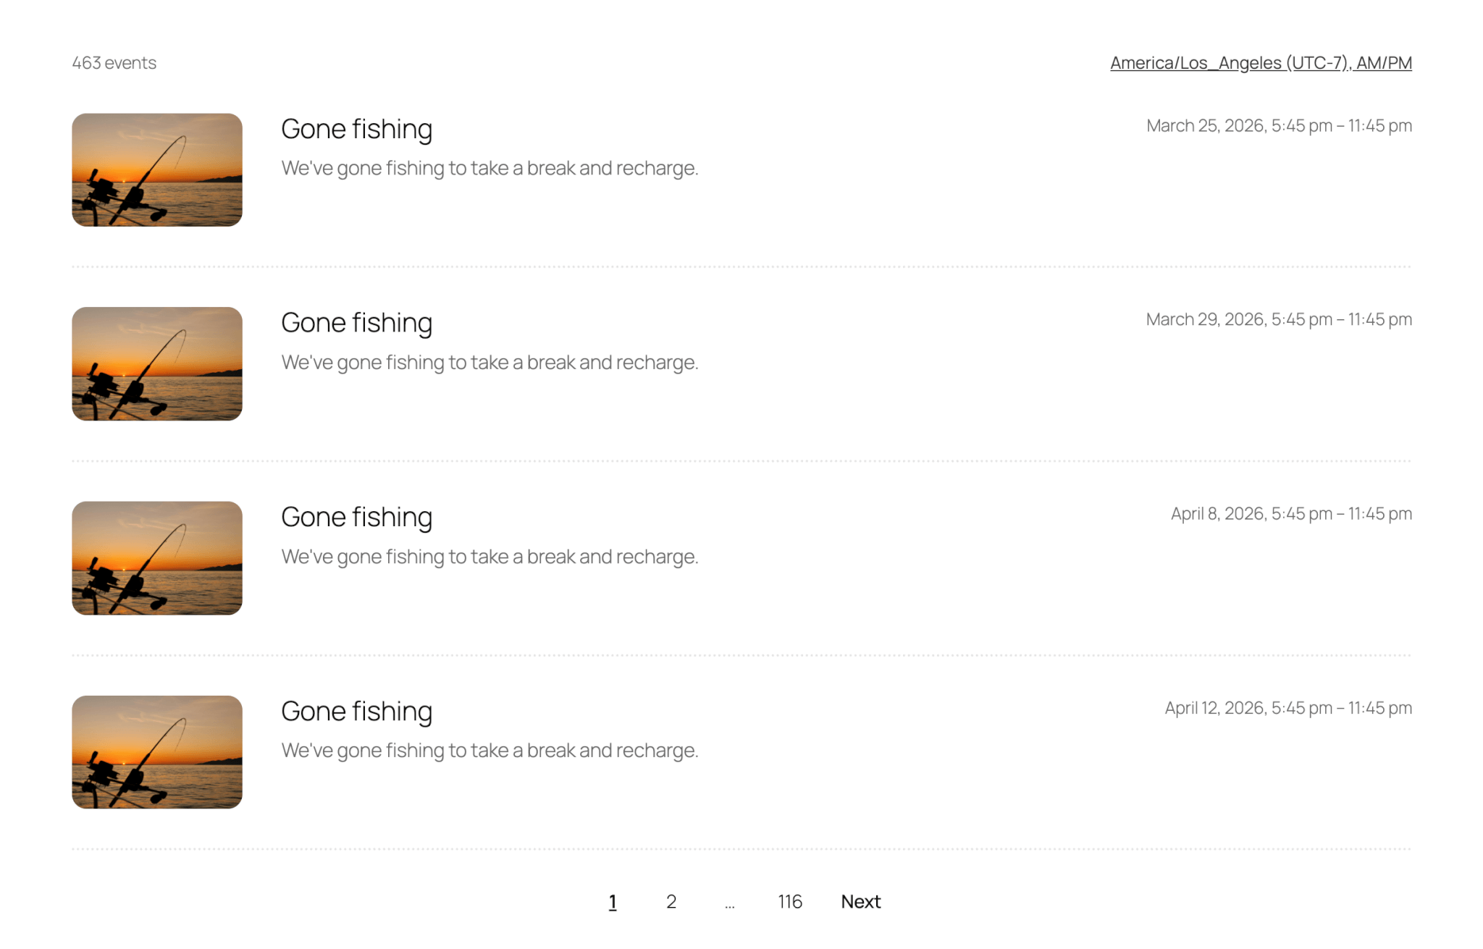Click the March 29, 2026 event time
1483x949 pixels.
click(1278, 320)
